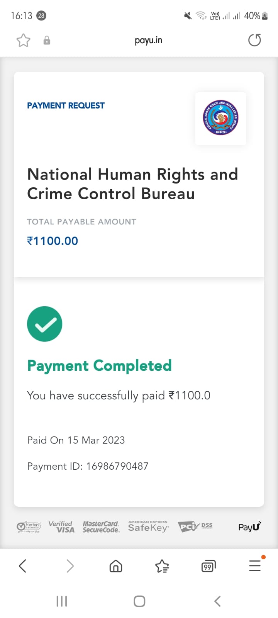
Task: Reload the page with the refresh icon
Action: tap(254, 40)
